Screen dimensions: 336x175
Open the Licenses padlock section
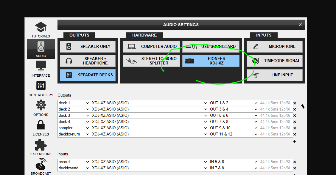pyautogui.click(x=41, y=127)
